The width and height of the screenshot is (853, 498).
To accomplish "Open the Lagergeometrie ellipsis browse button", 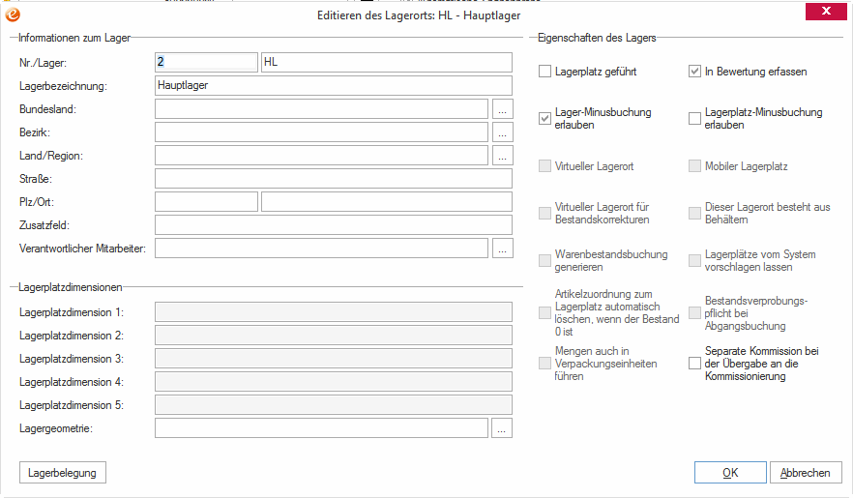I will point(502,428).
